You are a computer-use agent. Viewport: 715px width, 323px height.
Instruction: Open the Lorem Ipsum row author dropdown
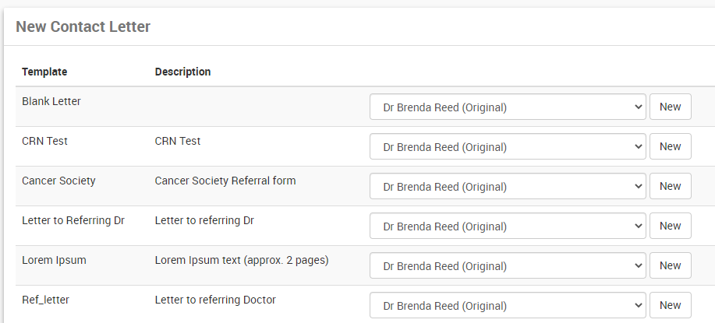[x=507, y=265]
